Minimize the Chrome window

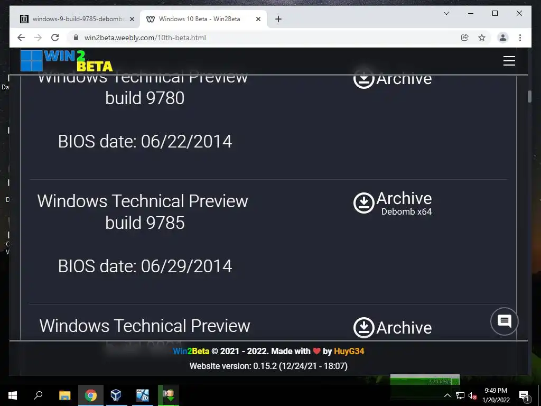pos(471,13)
